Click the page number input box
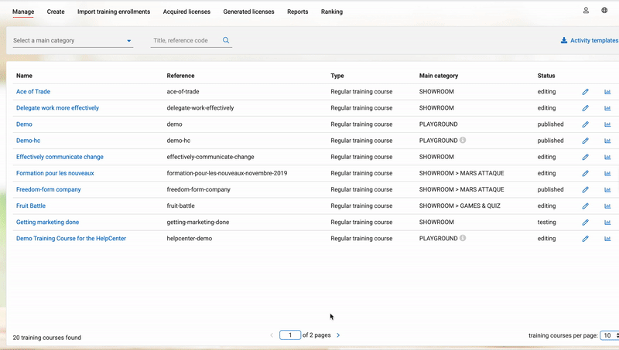The image size is (619, 350). (289, 335)
